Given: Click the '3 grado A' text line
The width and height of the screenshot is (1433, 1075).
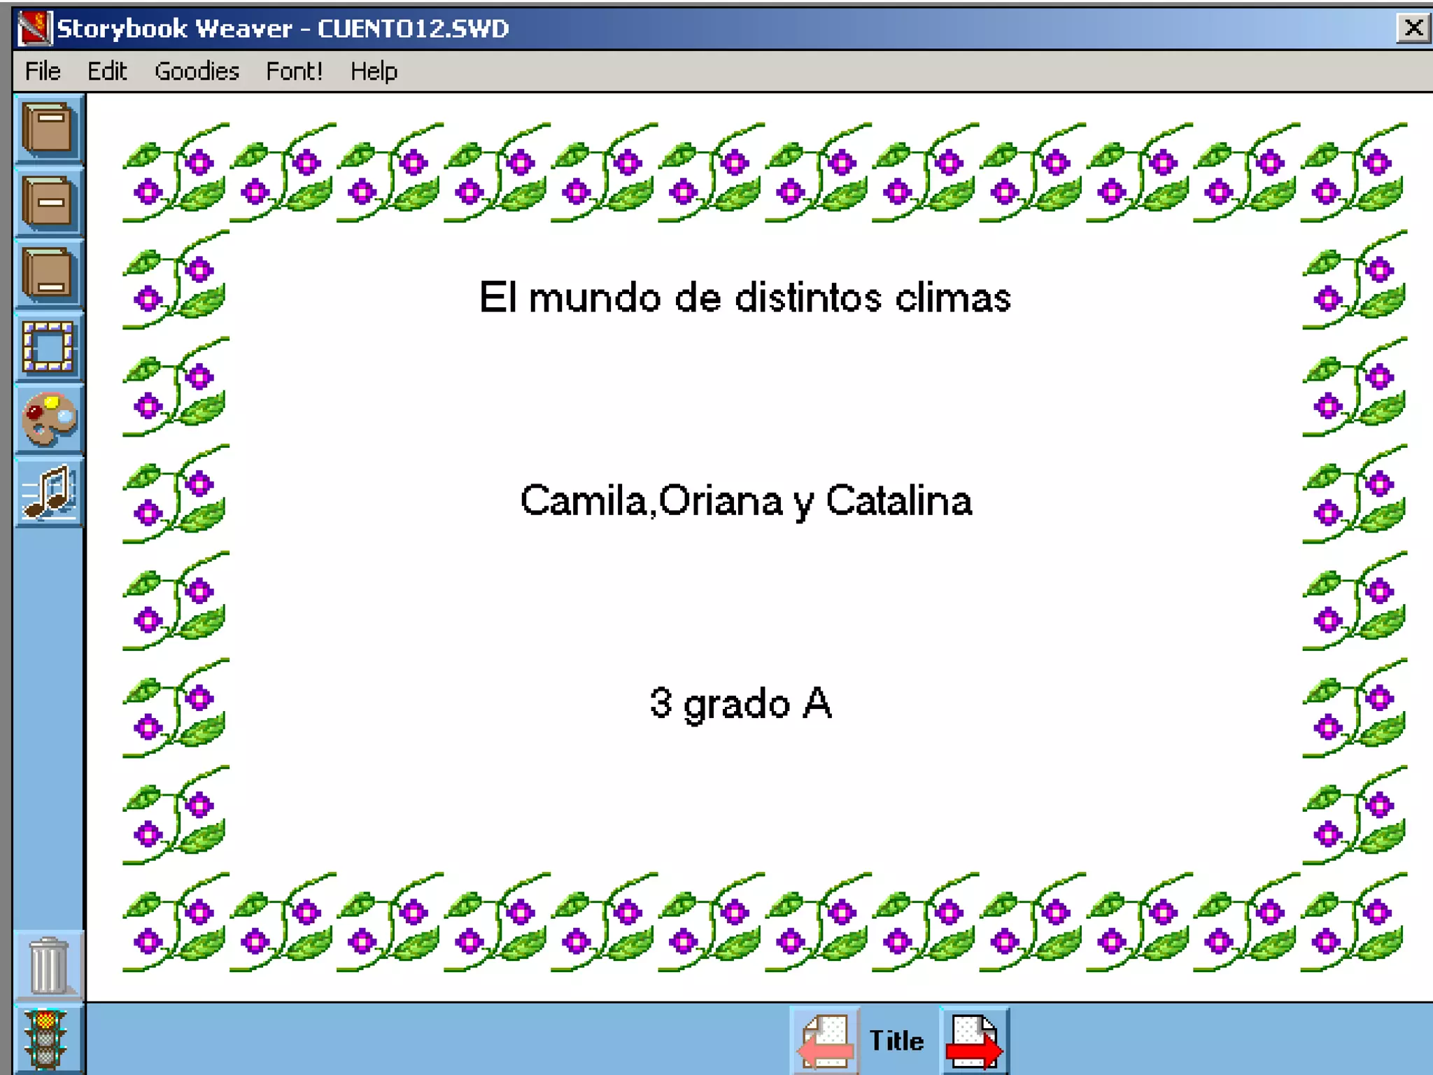Looking at the screenshot, I should coord(740,703).
